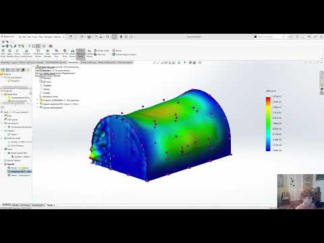Screen dimensions: 324x243
Task: Switch to the Assembly ribbon tab
Action: [x=5, y=62]
